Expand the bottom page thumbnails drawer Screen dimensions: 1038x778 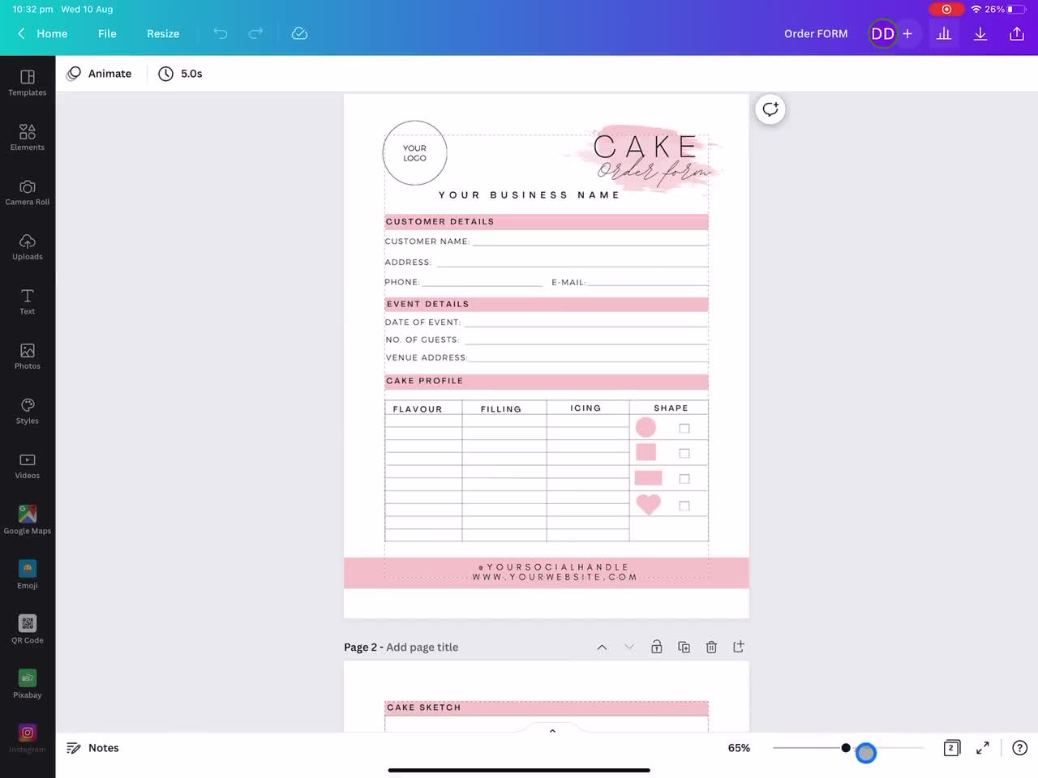[x=552, y=731]
